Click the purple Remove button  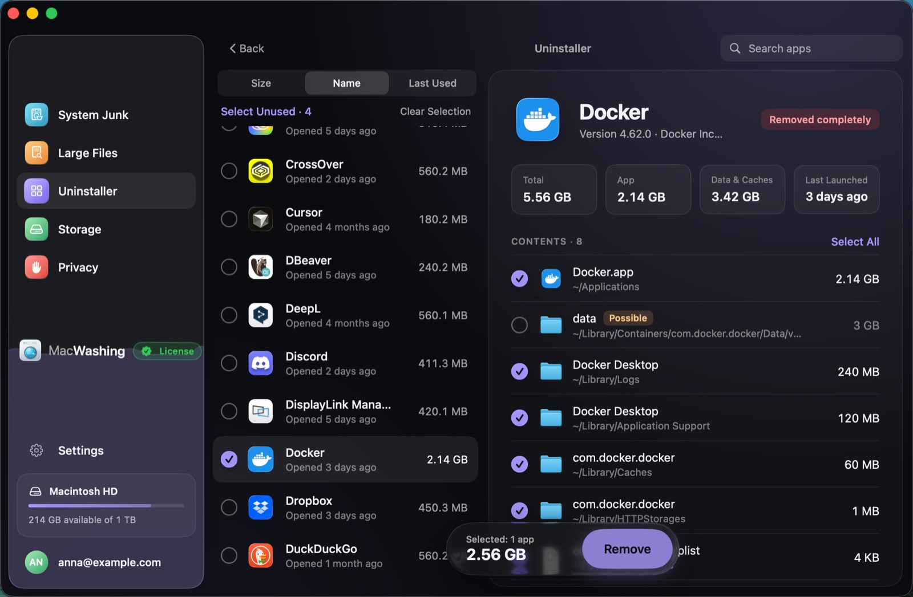click(627, 549)
